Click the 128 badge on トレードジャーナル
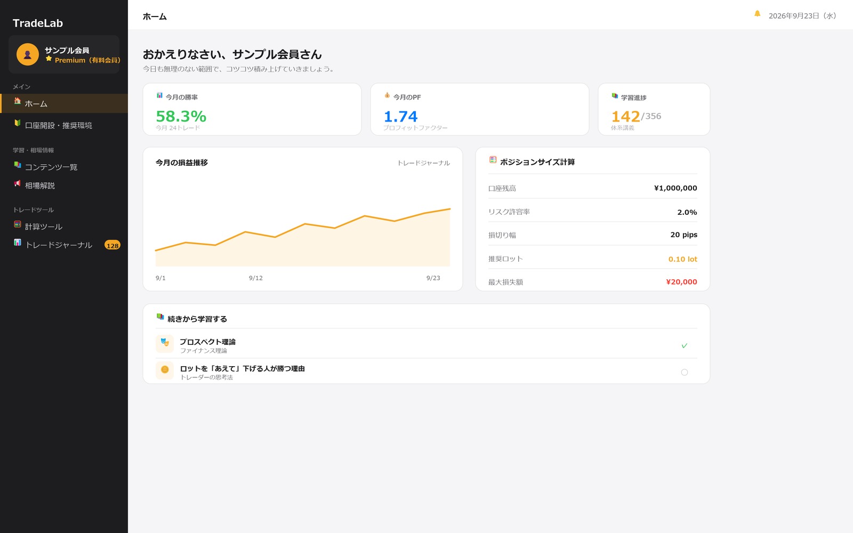 [112, 245]
